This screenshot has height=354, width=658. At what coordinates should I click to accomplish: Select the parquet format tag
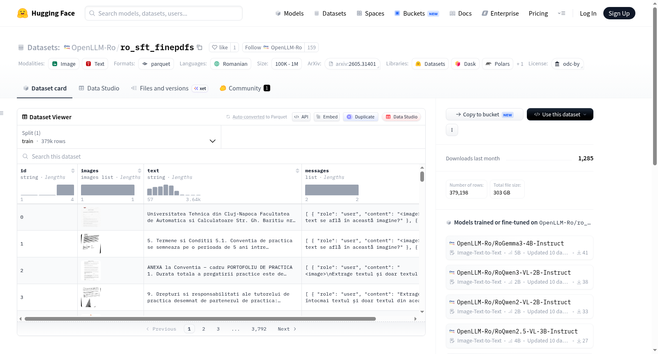click(156, 64)
